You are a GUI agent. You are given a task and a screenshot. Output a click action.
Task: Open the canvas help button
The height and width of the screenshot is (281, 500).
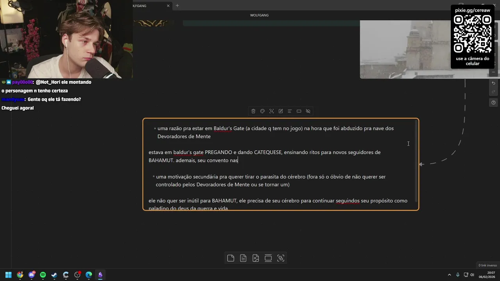[x=493, y=103]
